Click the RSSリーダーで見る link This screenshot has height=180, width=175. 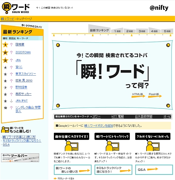66,179
